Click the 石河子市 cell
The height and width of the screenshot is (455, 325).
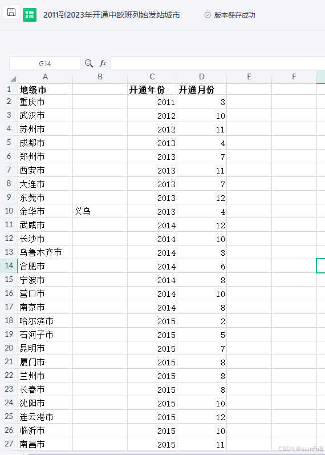coord(45,335)
